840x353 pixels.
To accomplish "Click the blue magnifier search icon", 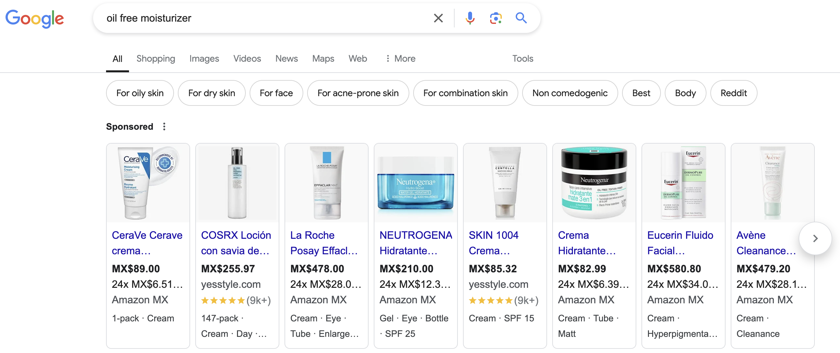I will click(x=521, y=18).
